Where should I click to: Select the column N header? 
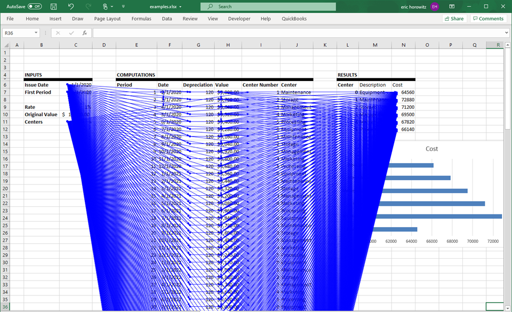(403, 45)
